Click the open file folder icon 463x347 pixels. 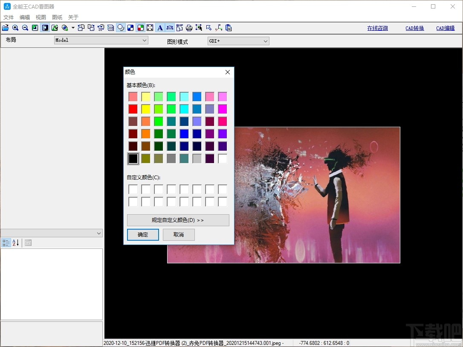tap(5, 28)
